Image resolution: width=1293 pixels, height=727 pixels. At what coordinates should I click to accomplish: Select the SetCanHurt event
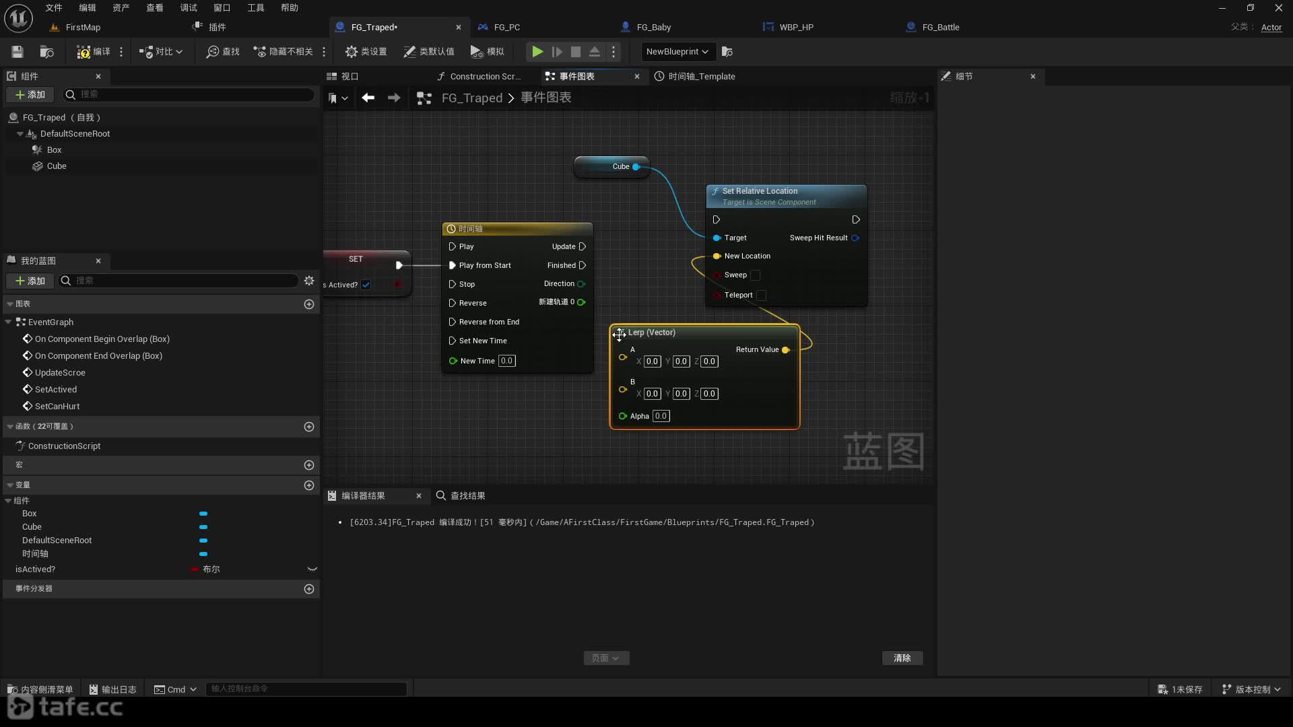pos(57,407)
